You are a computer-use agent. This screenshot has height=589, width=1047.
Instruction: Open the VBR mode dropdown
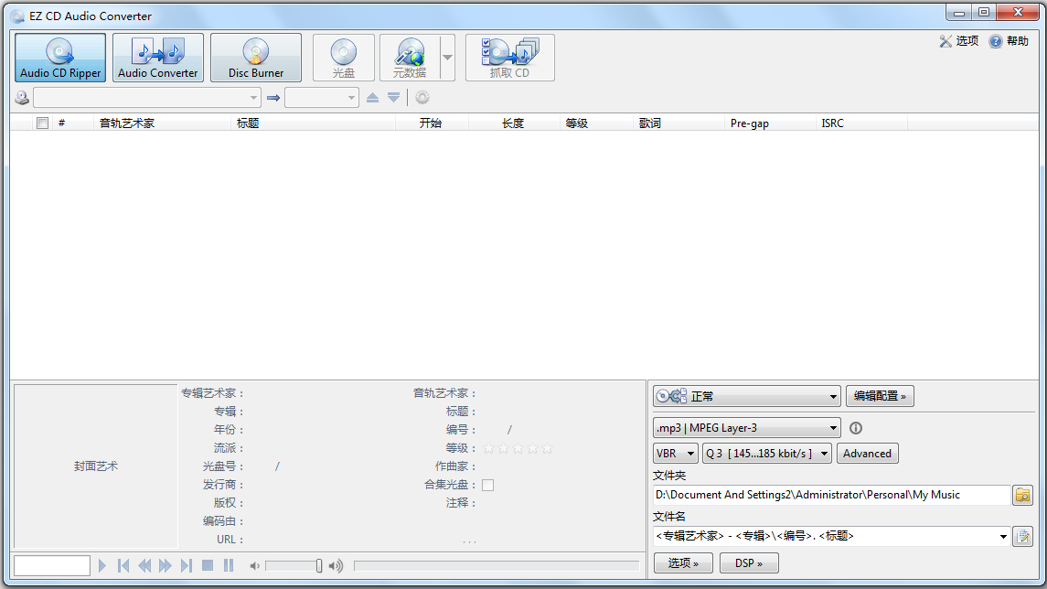(676, 453)
